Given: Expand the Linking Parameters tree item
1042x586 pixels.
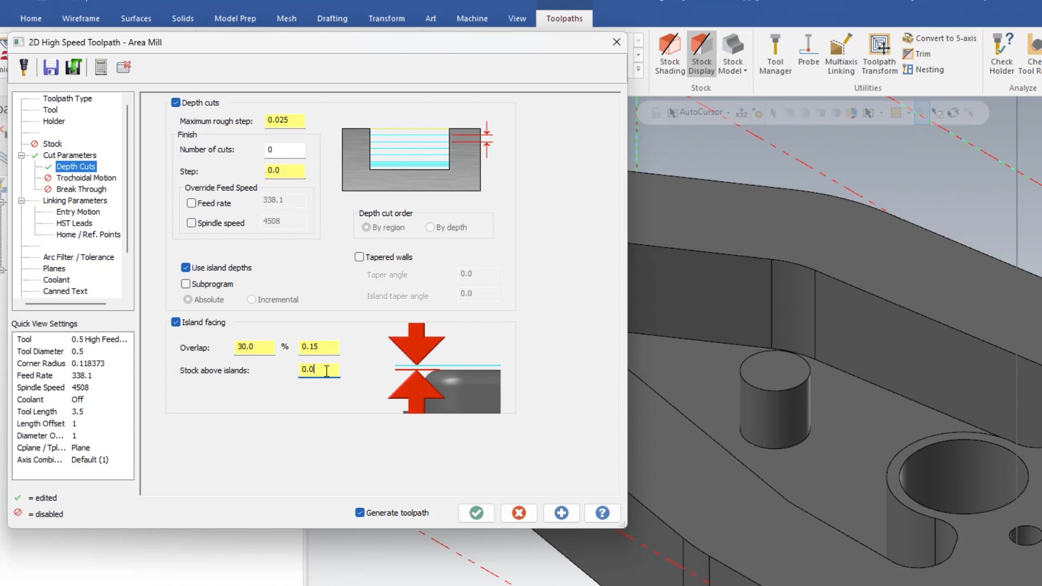Looking at the screenshot, I should coord(22,200).
